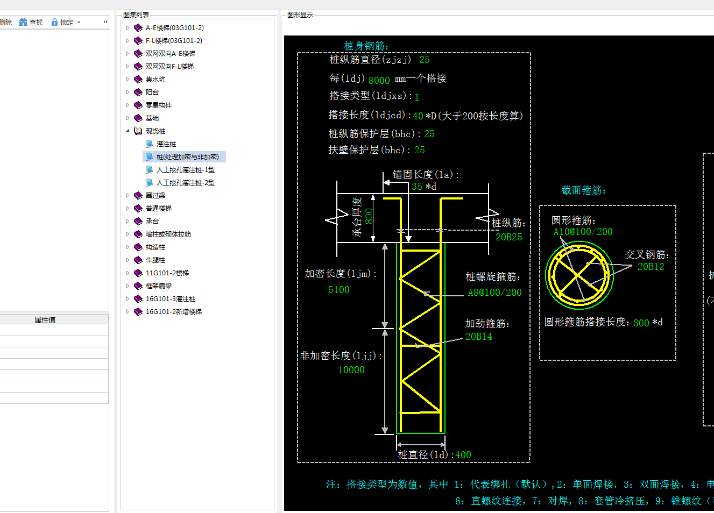This screenshot has height=513, width=714.
Task: Click the book icon beside 圈过梁
Action: pos(138,195)
